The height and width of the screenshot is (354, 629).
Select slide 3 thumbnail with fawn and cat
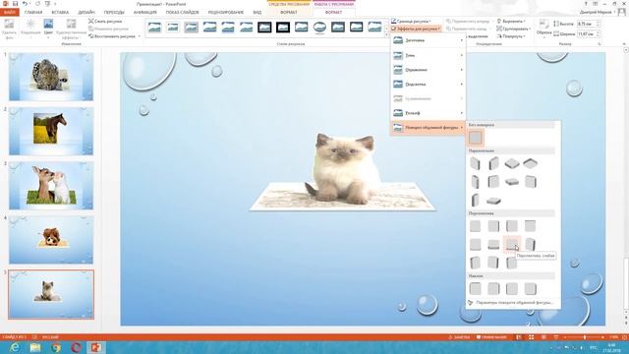coord(51,186)
